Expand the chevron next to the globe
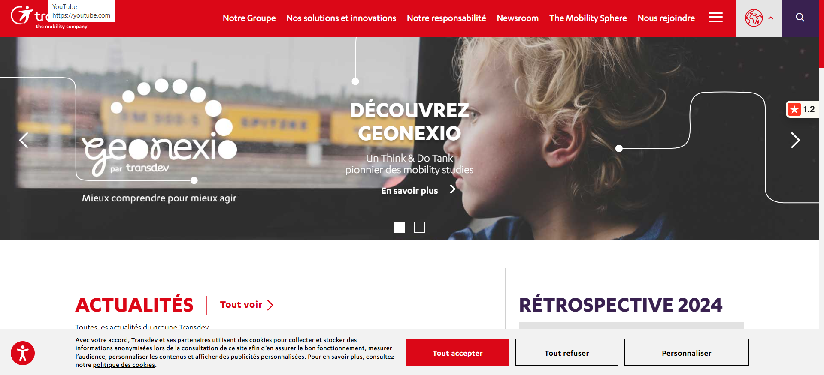The width and height of the screenshot is (824, 375). [771, 18]
